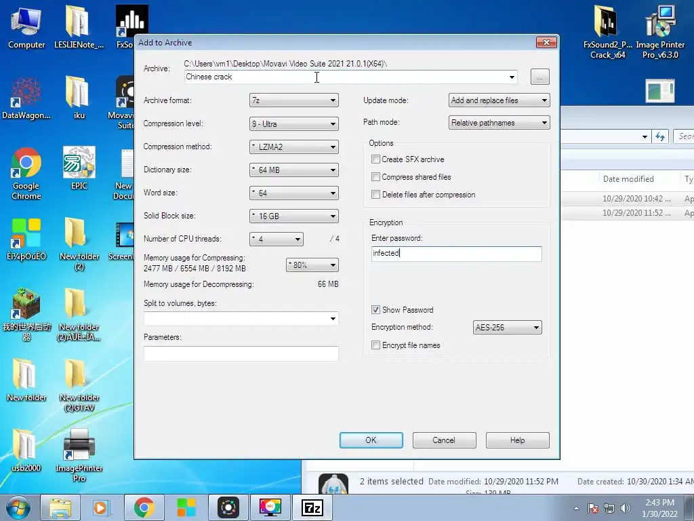Click the Action Center flag tray icon
The image size is (694, 521).
click(x=592, y=508)
